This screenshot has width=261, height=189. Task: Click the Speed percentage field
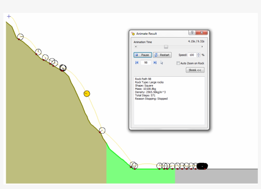tap(192, 55)
